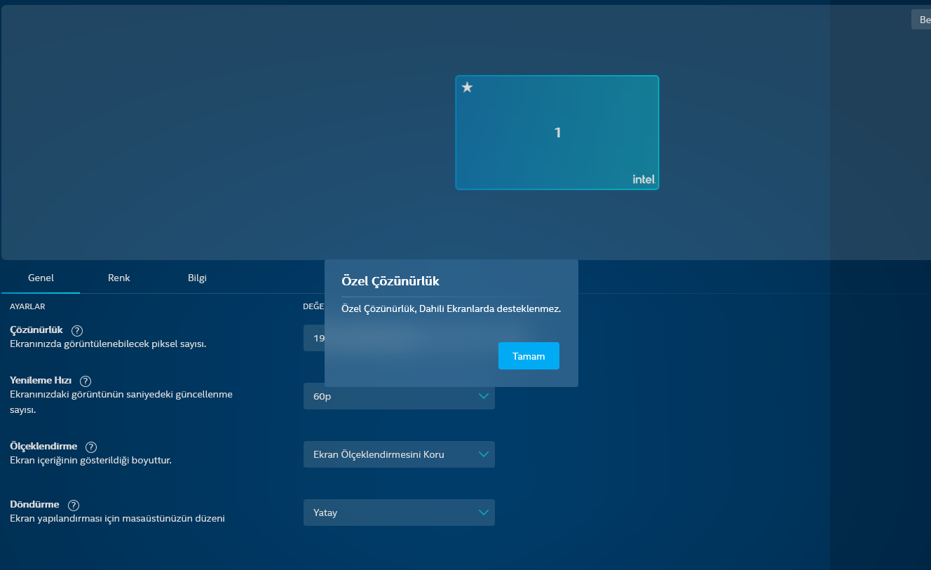
Task: Expand the Ekran Ölçeklendirmesini Koru dropdown
Action: [399, 454]
